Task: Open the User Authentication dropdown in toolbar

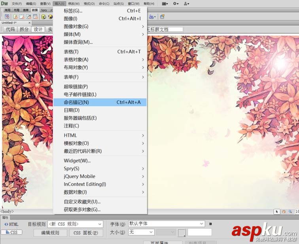Action: point(152,17)
